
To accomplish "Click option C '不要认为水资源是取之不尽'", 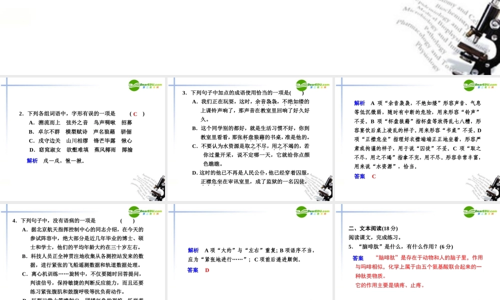I will 250,154.
